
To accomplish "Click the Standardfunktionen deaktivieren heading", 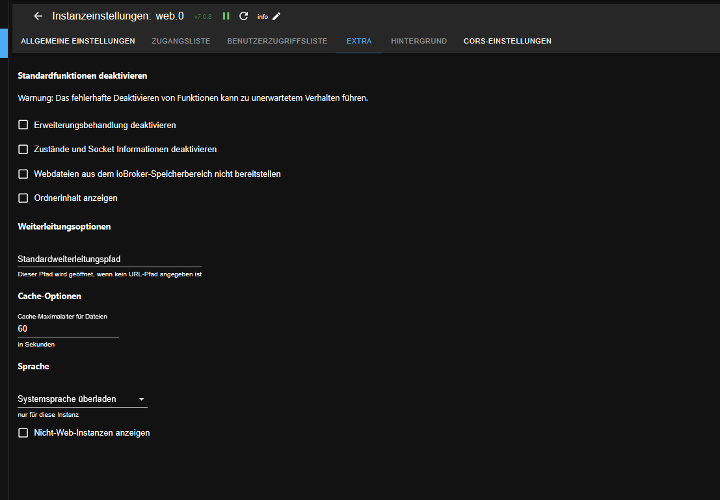I will (82, 76).
